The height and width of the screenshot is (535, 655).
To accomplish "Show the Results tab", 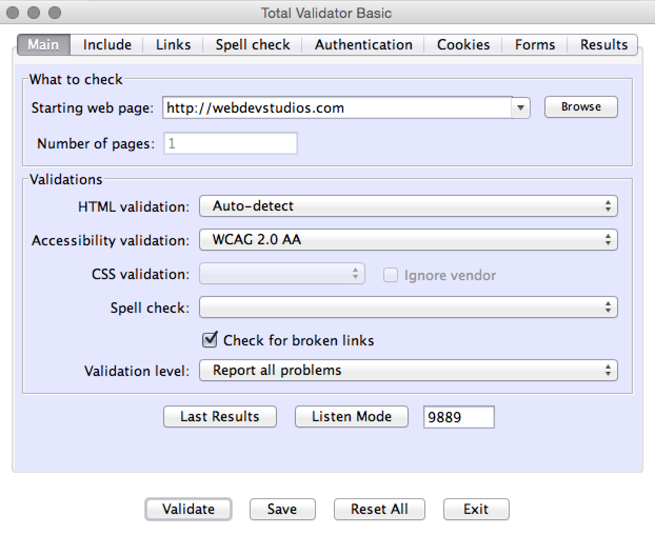I will pyautogui.click(x=603, y=45).
